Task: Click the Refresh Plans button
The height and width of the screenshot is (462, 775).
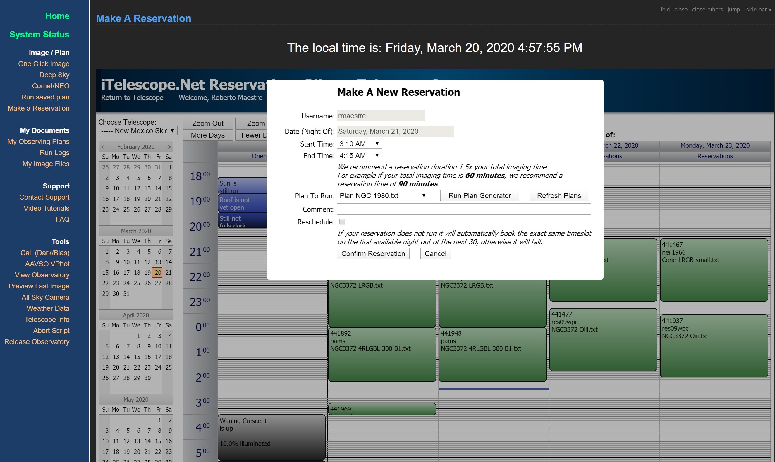Action: (x=559, y=195)
